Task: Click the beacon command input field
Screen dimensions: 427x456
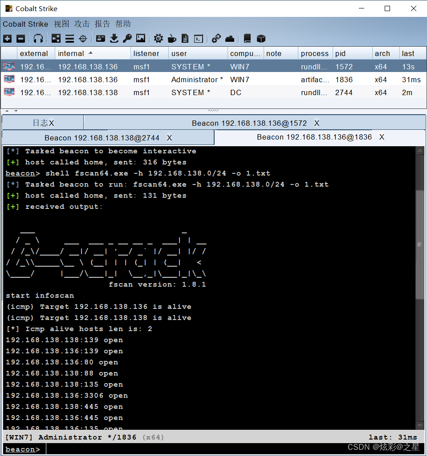Action: pyautogui.click(x=235, y=449)
